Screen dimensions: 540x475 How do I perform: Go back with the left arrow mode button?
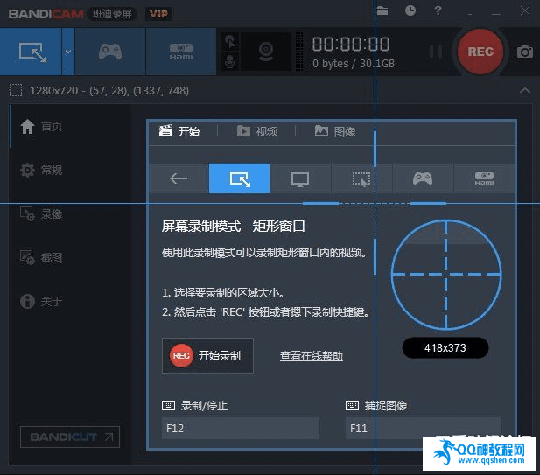click(179, 178)
